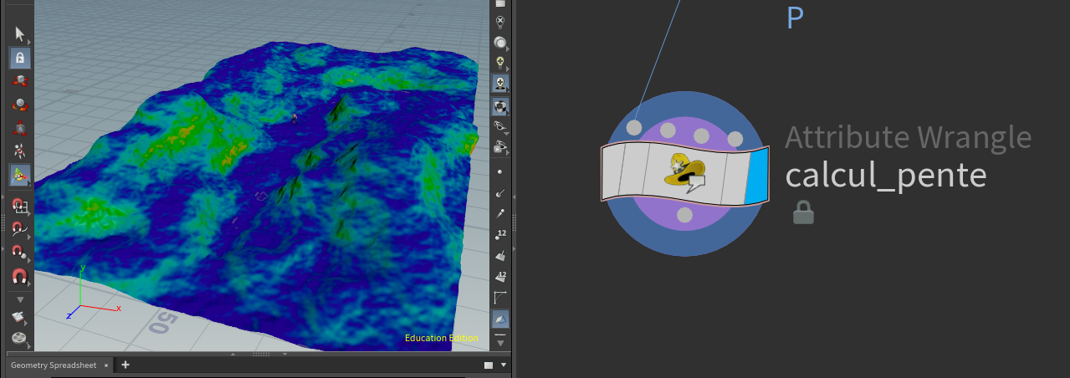1070x378 pixels.
Task: Click the bottom output connector of calcul_pente
Action: click(684, 216)
